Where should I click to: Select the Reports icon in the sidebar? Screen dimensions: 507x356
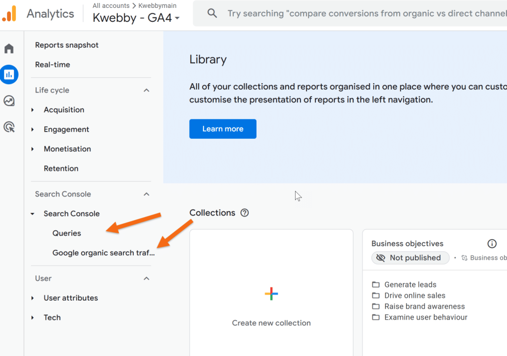click(9, 74)
